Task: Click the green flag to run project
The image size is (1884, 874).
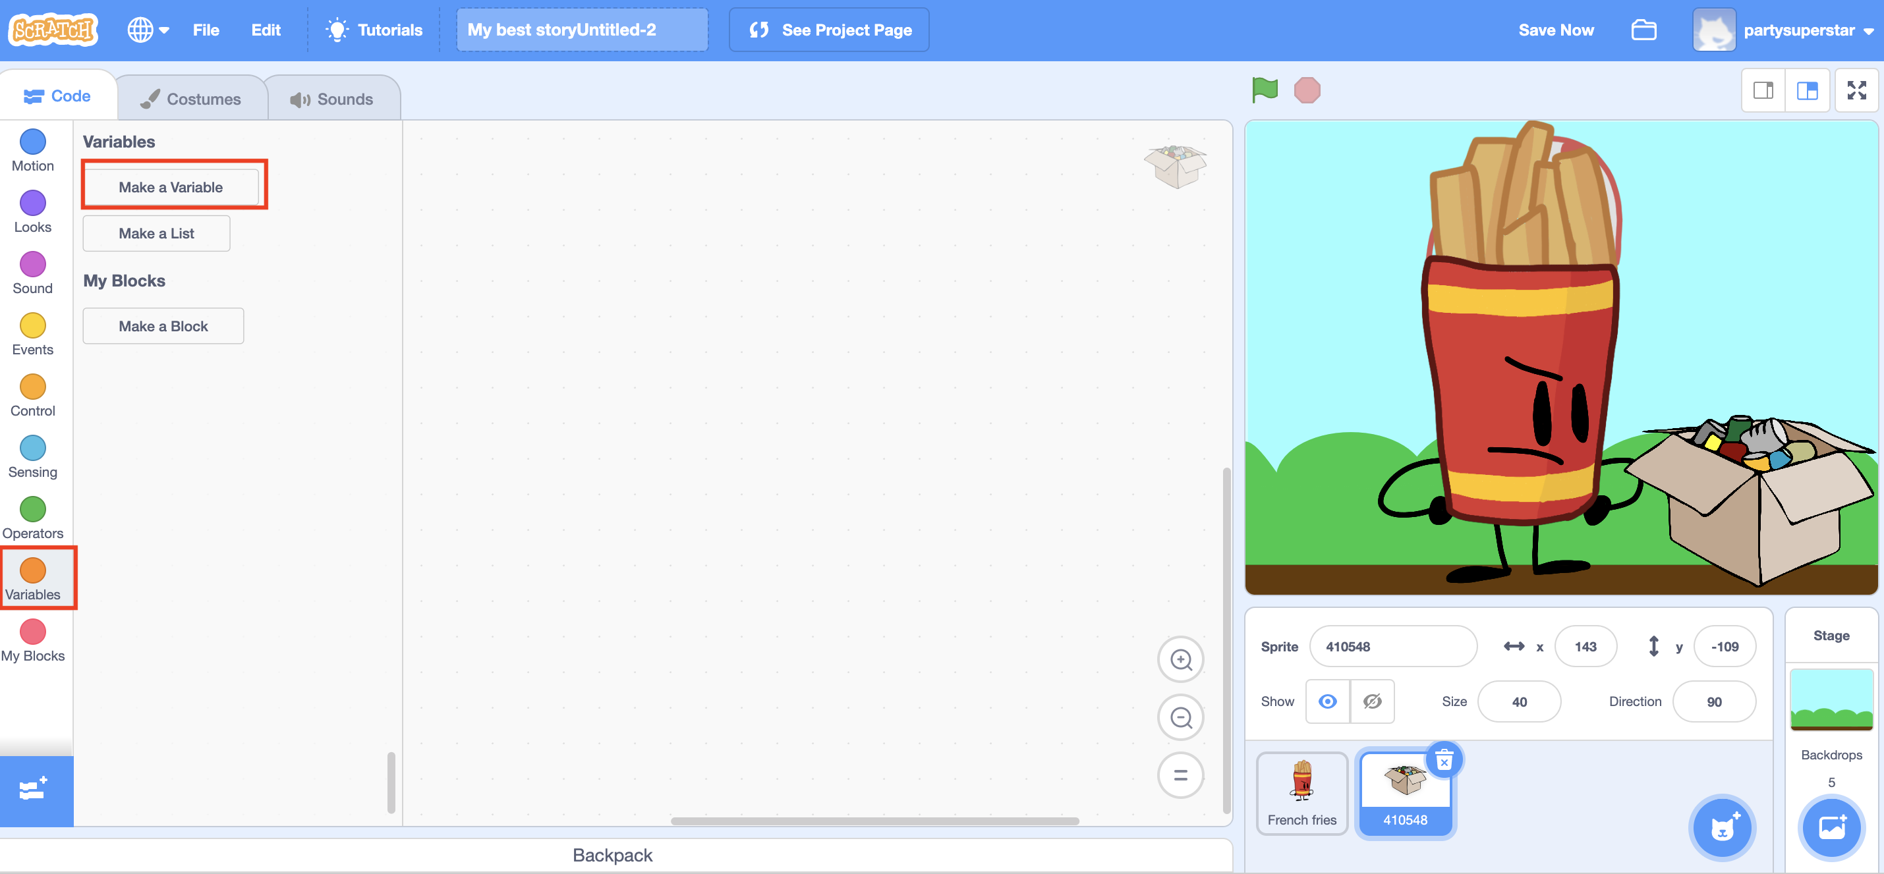Action: coord(1265,90)
